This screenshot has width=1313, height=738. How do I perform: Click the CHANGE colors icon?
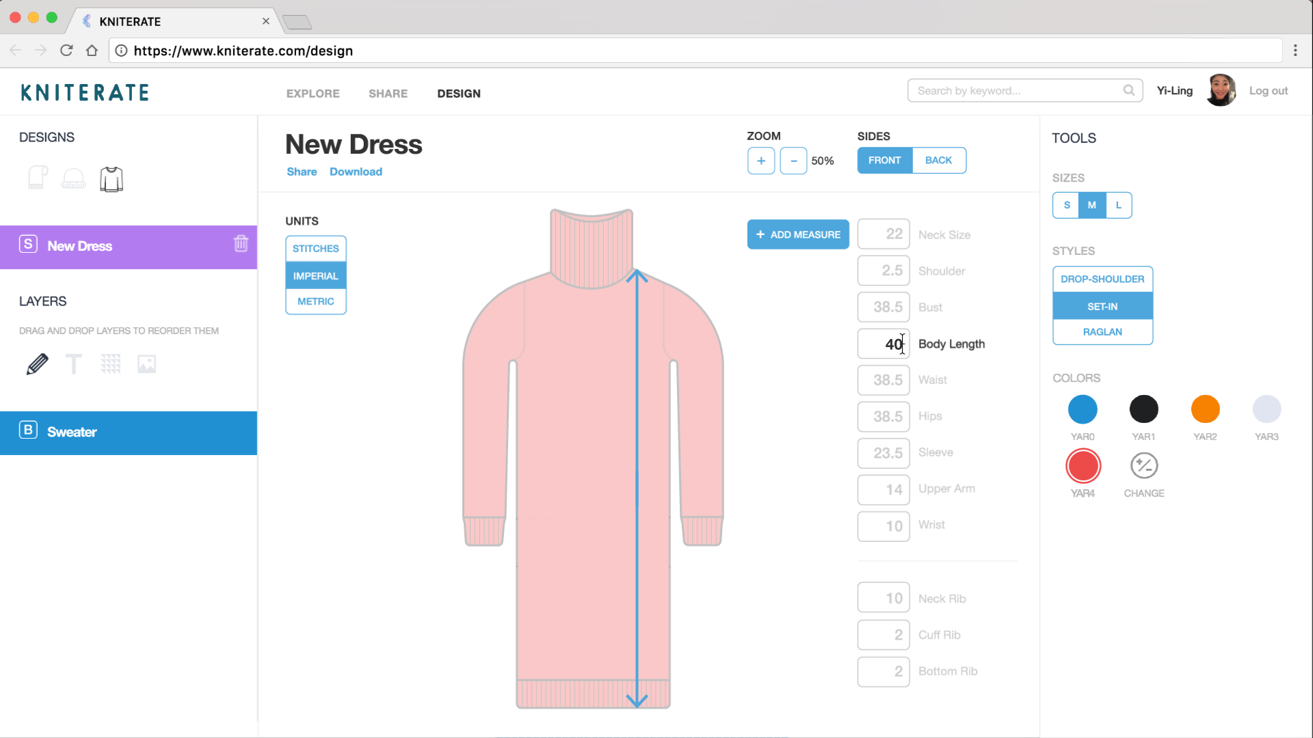coord(1144,467)
